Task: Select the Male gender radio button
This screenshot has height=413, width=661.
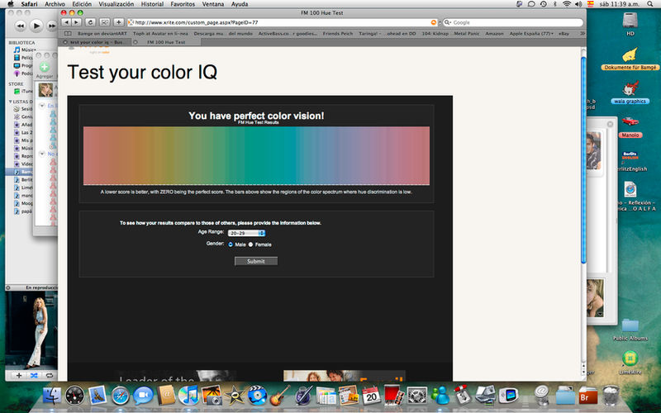Action: pyautogui.click(x=231, y=244)
